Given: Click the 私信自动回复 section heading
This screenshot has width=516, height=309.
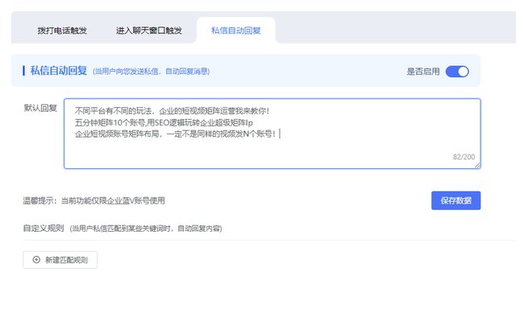Looking at the screenshot, I should (x=59, y=71).
